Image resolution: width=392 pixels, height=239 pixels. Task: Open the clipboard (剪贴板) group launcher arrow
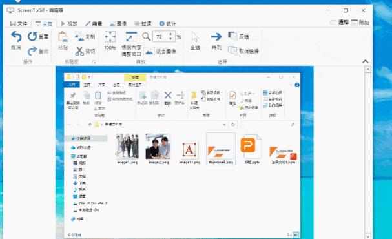click(94, 62)
